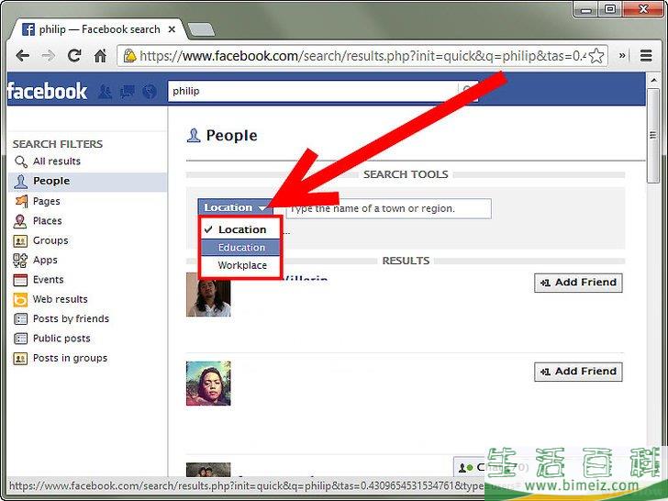The height and width of the screenshot is (501, 668).
Task: Click the Posts by friends icon
Action: (x=20, y=318)
